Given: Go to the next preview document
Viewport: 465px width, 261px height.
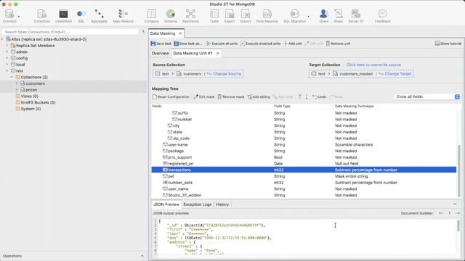Looking at the screenshot, I should 458,213.
